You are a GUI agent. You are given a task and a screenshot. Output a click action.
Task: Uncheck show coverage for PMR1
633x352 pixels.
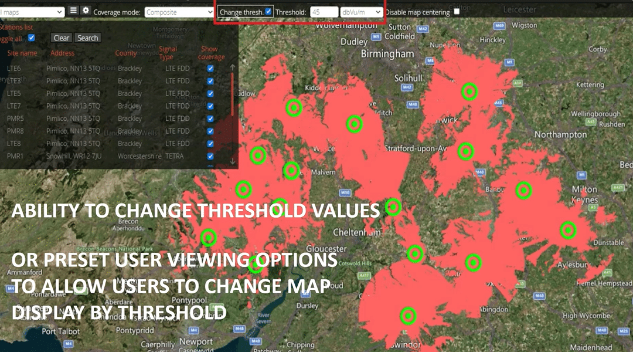[210, 156]
